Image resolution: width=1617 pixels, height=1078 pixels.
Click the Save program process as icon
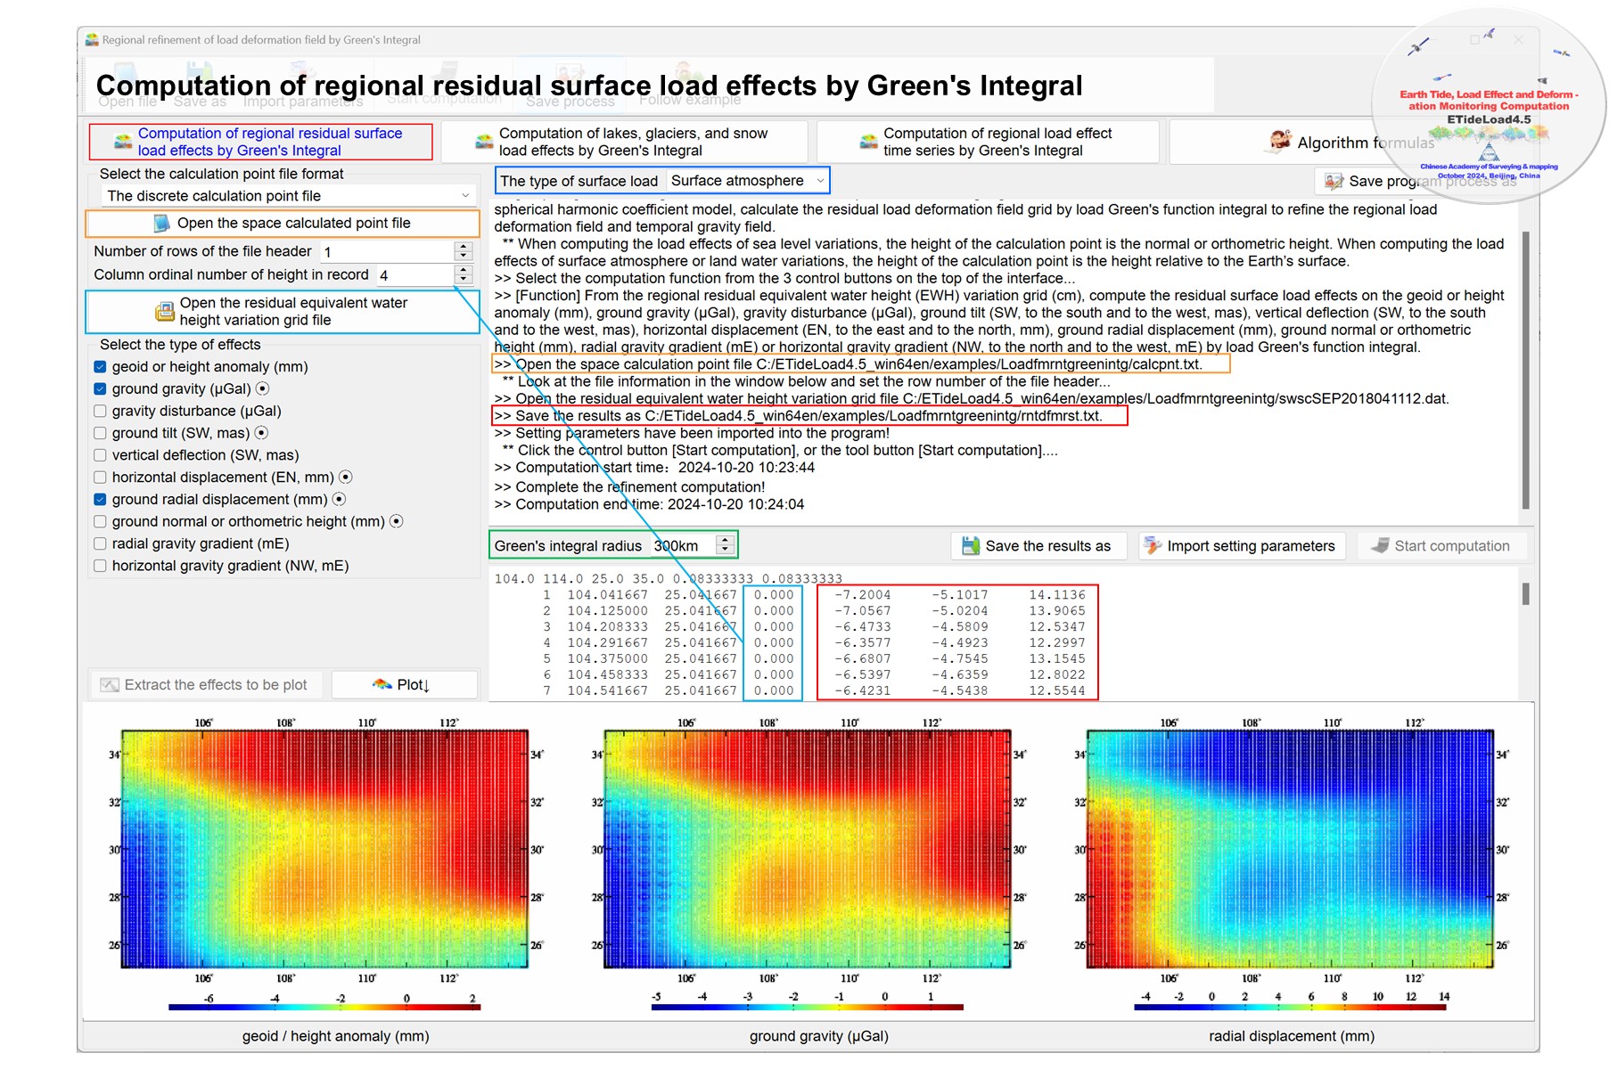coord(1334,181)
